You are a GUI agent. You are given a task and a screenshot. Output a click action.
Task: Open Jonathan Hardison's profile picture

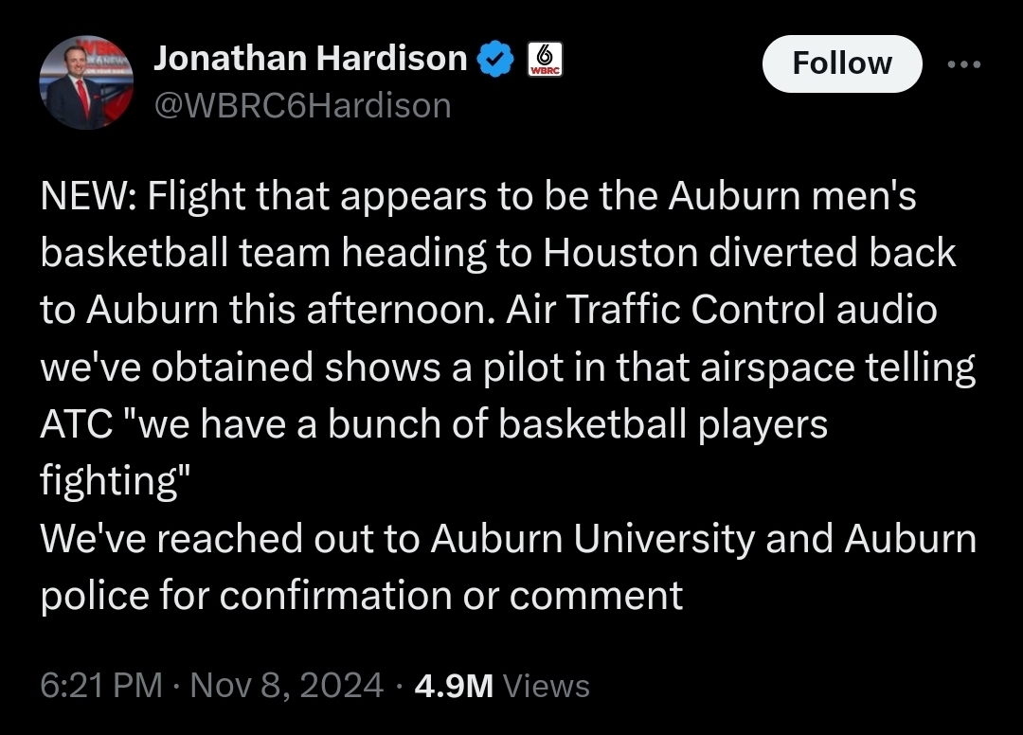tap(86, 82)
